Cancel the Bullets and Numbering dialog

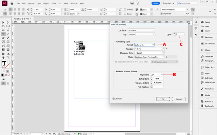179,99
